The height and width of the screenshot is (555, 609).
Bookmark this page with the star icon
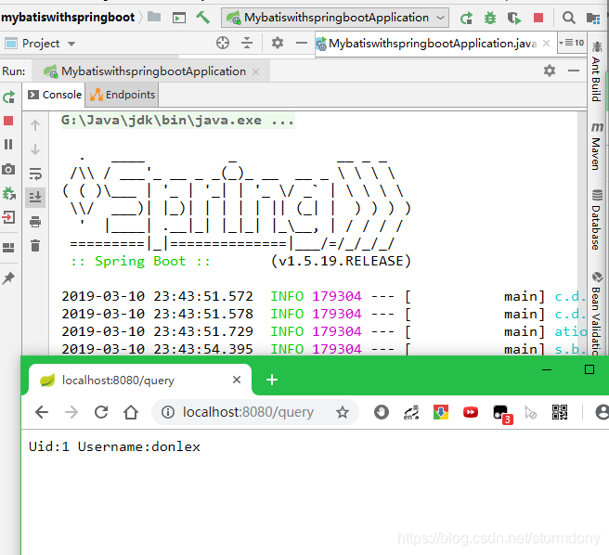pyautogui.click(x=343, y=412)
